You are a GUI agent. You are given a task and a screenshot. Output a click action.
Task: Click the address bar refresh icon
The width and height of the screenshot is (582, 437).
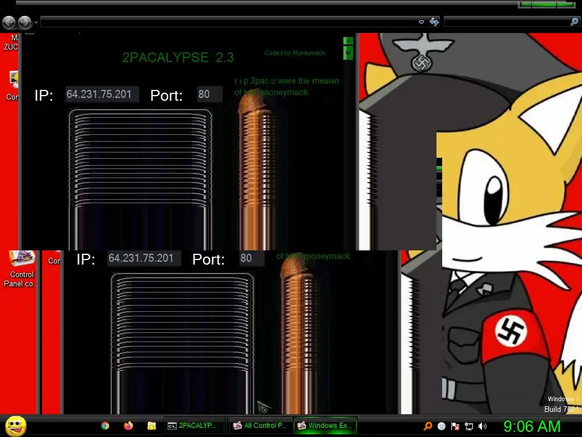(x=434, y=22)
